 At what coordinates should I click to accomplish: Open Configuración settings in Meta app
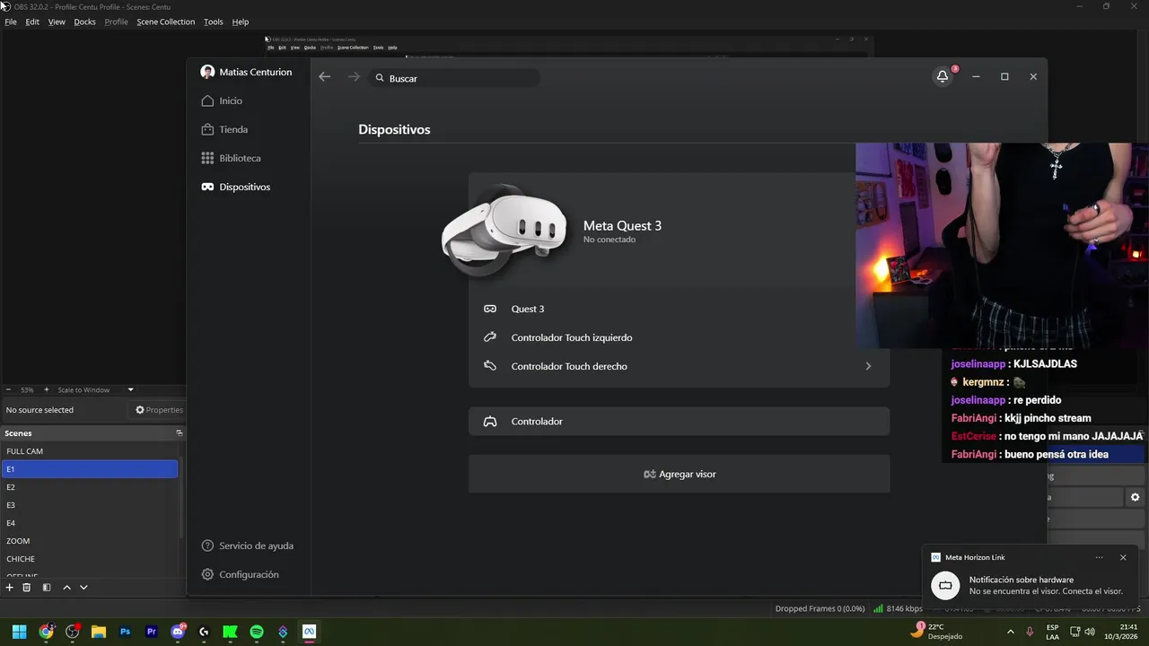(x=240, y=574)
